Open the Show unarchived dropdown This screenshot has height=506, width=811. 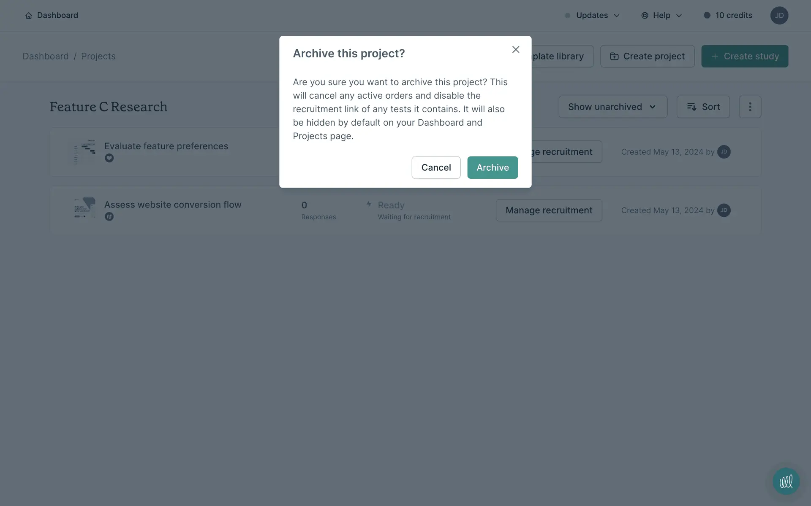click(x=612, y=107)
